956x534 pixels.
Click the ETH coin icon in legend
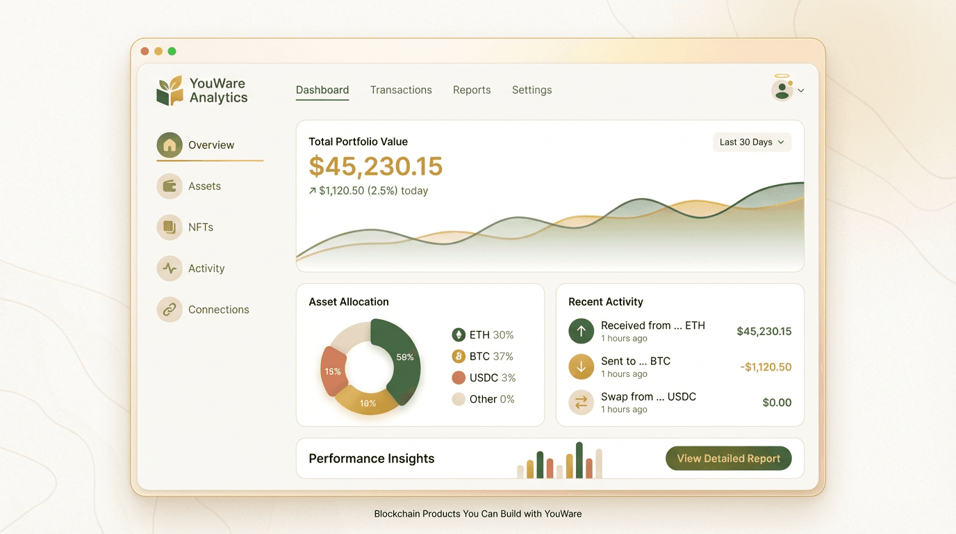(458, 335)
